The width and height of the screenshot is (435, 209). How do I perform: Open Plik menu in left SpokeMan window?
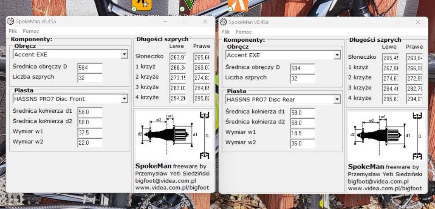(x=13, y=31)
